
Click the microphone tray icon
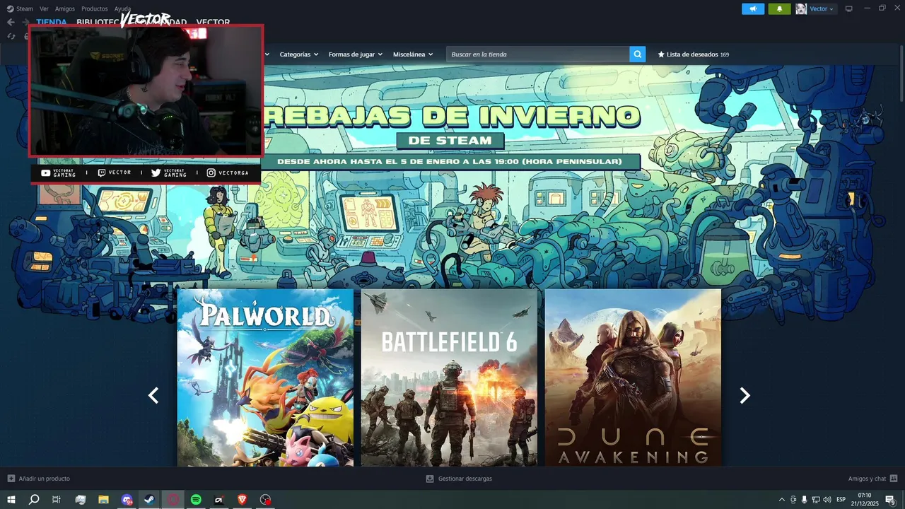[x=804, y=500]
